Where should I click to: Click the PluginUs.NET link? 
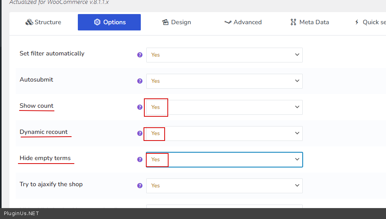coord(22,214)
